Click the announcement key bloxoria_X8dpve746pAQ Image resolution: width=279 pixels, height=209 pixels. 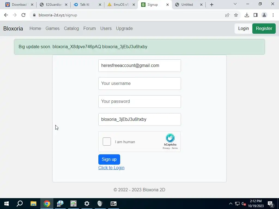[x=77, y=47]
